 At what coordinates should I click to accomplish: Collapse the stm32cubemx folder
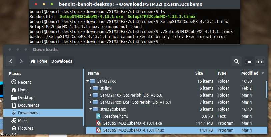click(91, 109)
